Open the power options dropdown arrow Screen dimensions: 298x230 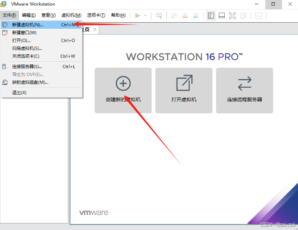[146, 16]
